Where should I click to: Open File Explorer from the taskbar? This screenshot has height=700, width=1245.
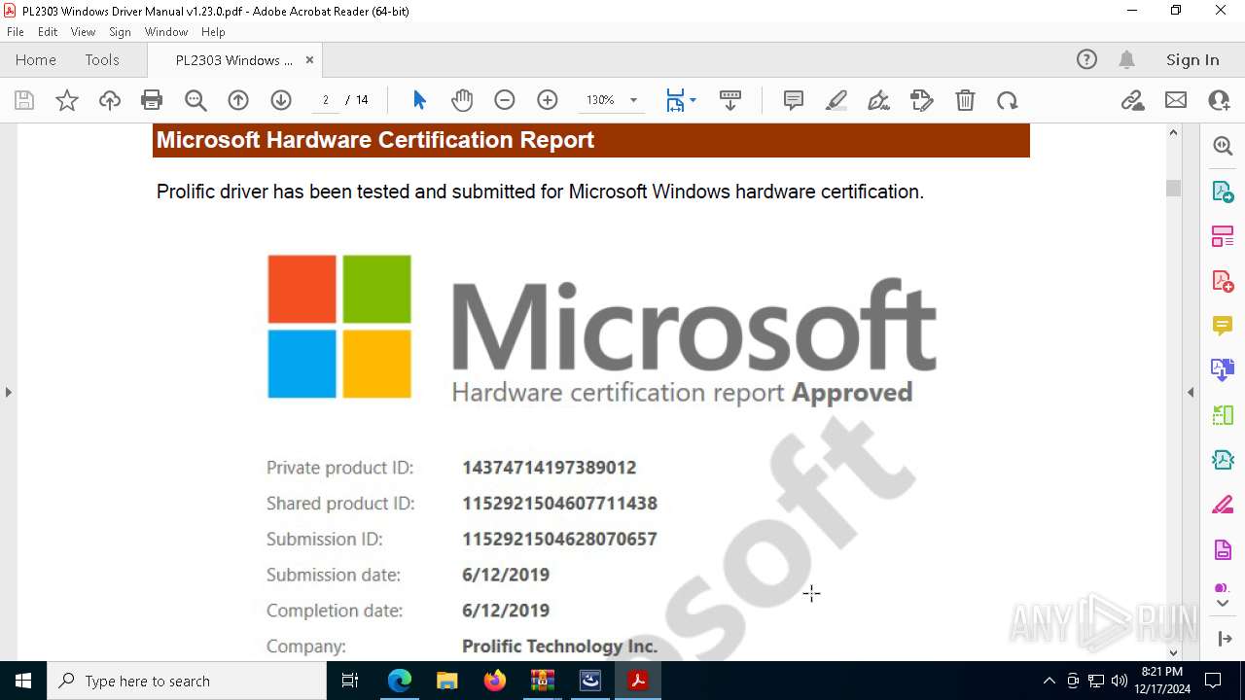pyautogui.click(x=446, y=681)
